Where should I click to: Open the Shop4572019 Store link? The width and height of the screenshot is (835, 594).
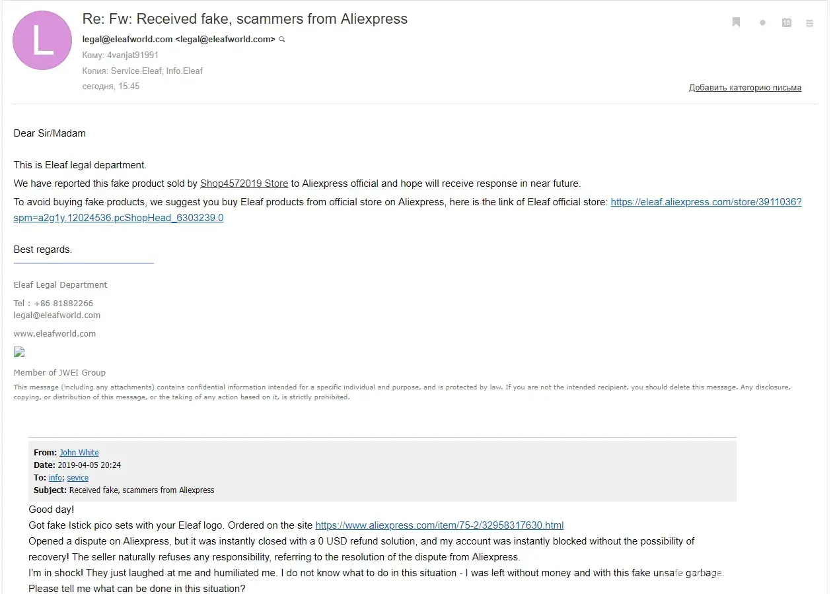[x=244, y=183]
